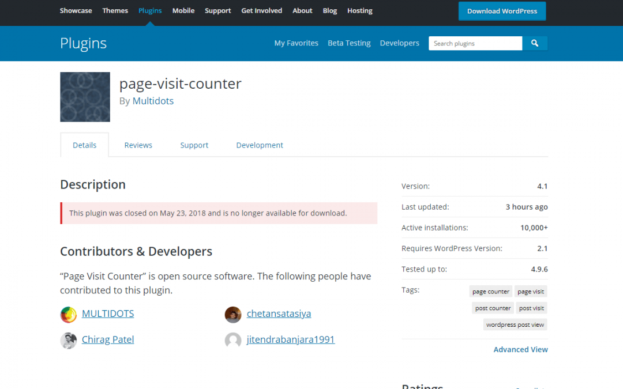Open Beta Testing link

coord(349,43)
